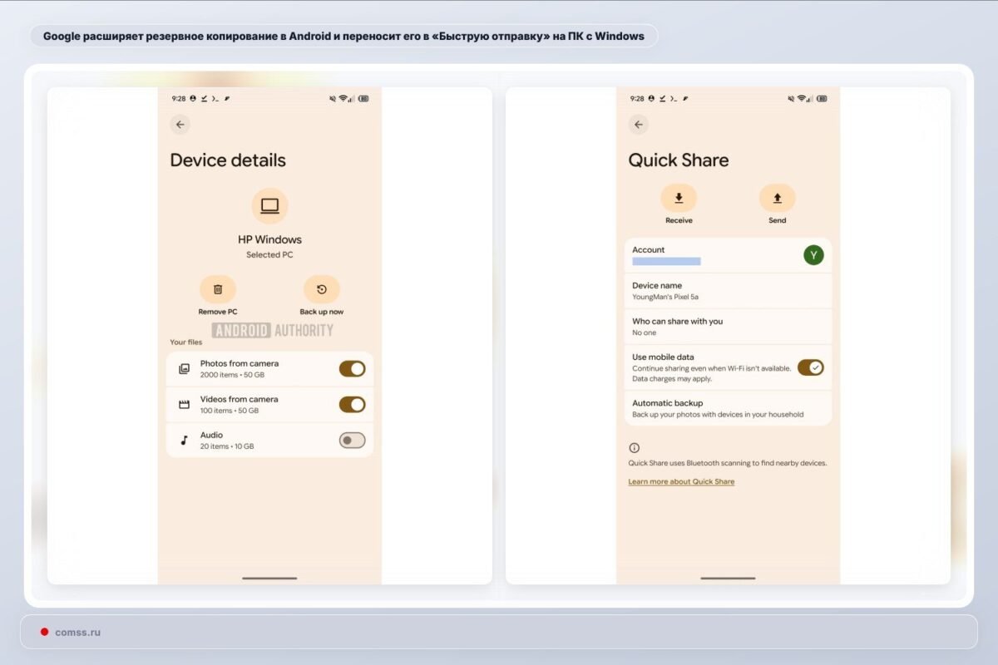998x665 pixels.
Task: Open Who can share with you
Action: 728,327
